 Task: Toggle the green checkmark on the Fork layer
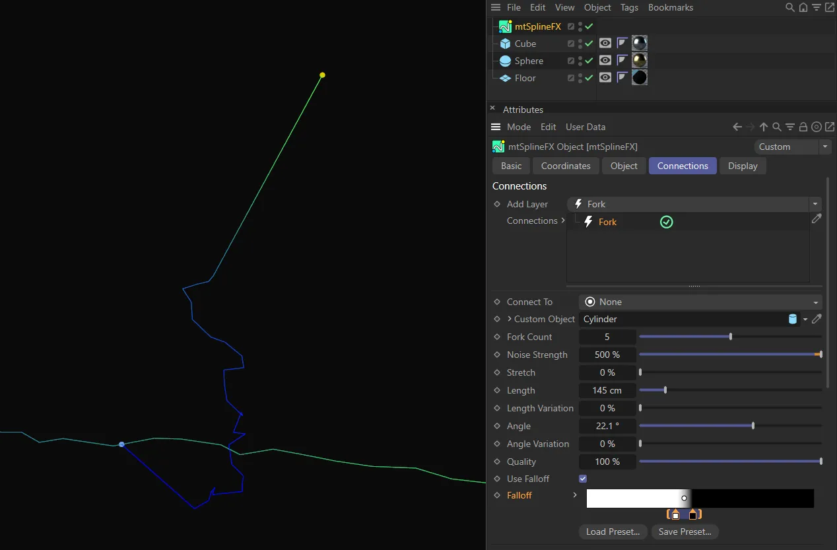pyautogui.click(x=666, y=222)
